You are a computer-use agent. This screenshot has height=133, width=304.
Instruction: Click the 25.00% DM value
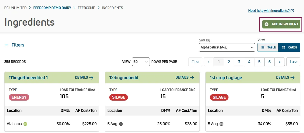point(164,124)
